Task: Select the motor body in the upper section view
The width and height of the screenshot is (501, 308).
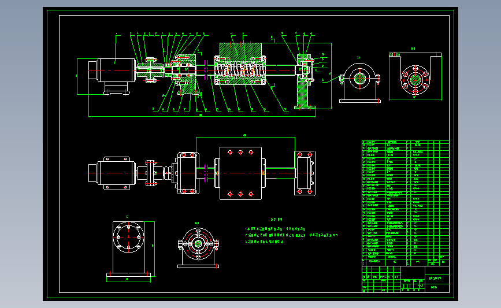Action: 113,76
